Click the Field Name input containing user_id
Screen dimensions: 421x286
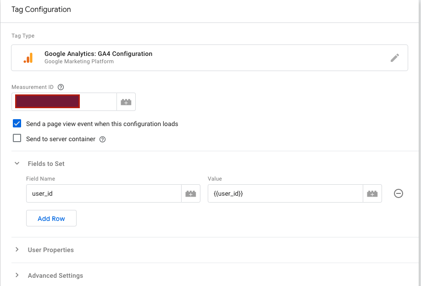(104, 193)
